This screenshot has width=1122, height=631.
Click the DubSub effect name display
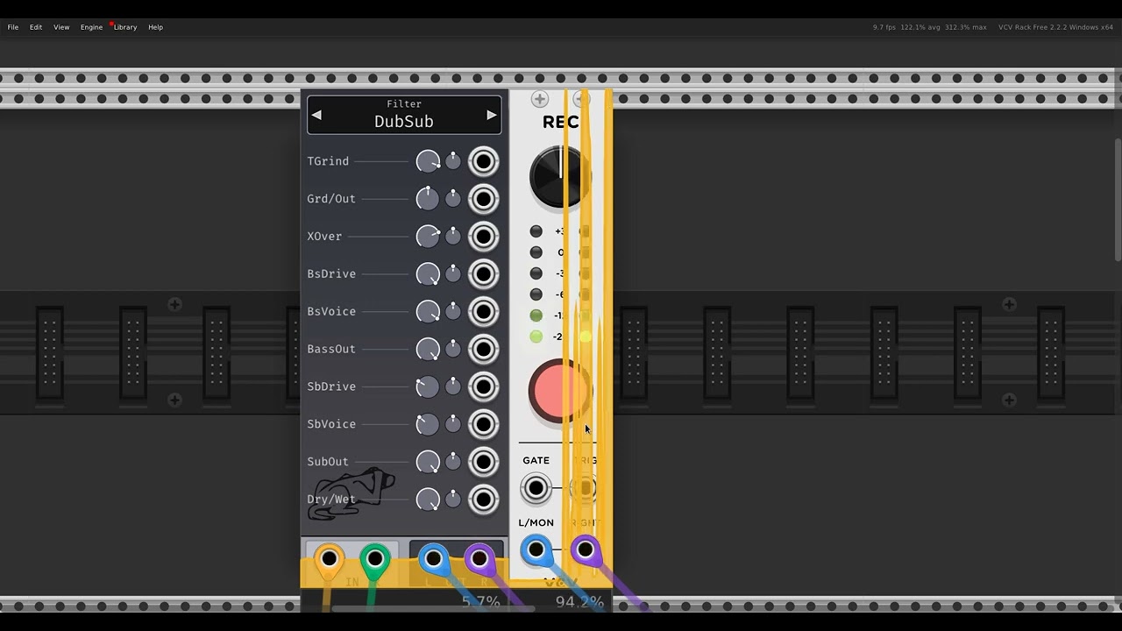pos(404,115)
